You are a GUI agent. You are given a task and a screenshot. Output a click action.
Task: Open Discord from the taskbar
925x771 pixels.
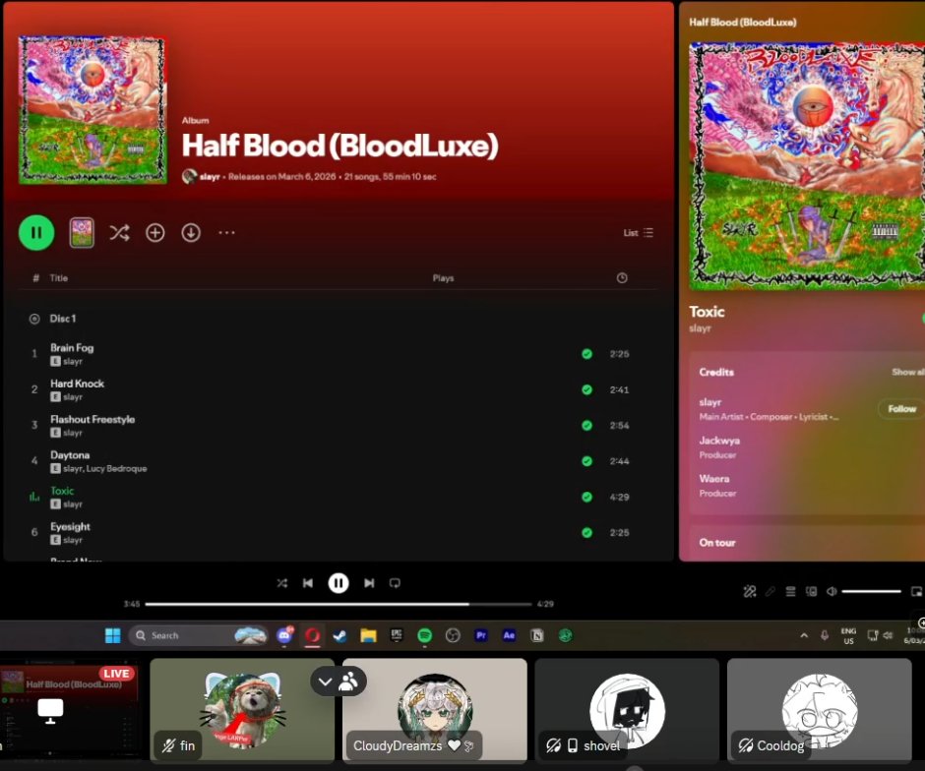coord(284,635)
